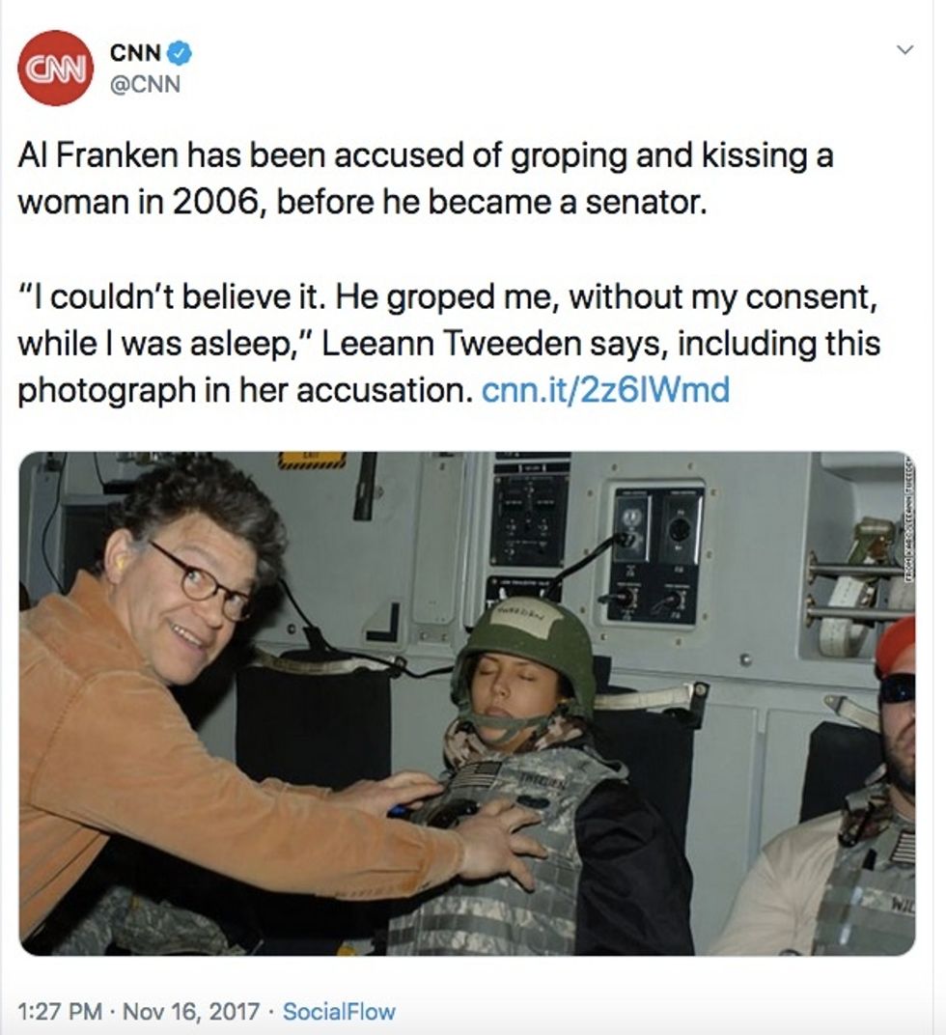The width and height of the screenshot is (946, 1035).
Task: Click the 1:27 PM timestamp
Action: point(60,1011)
